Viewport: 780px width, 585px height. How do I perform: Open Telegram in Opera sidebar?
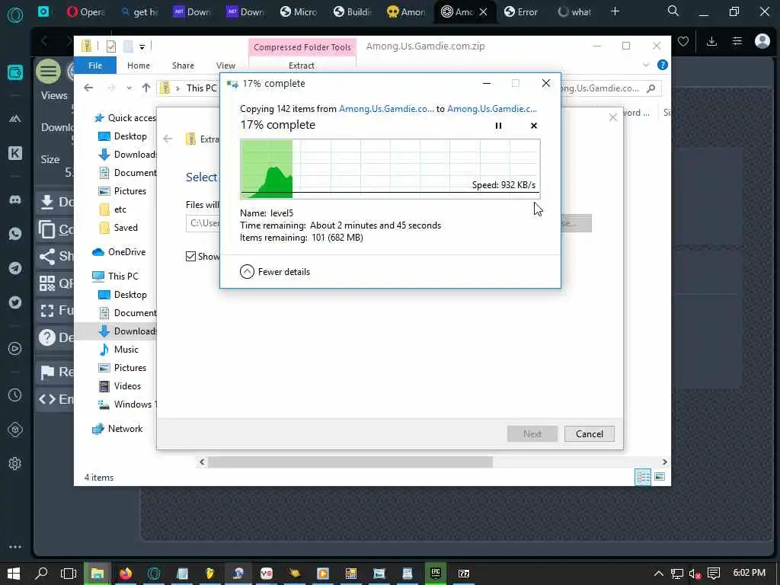tap(15, 268)
